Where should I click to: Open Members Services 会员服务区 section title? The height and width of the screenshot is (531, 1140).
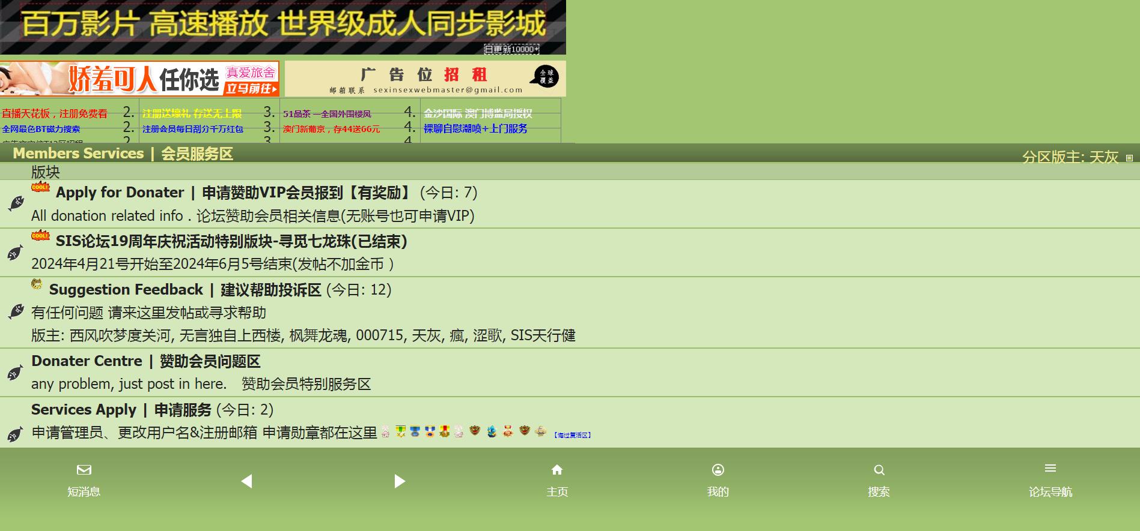[x=123, y=154]
